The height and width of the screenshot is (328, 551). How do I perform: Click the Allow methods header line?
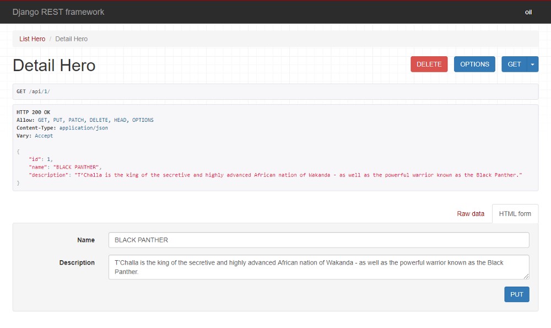click(85, 120)
